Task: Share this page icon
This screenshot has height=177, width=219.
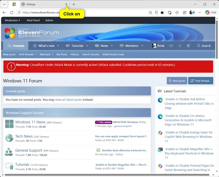Action: 185,13
